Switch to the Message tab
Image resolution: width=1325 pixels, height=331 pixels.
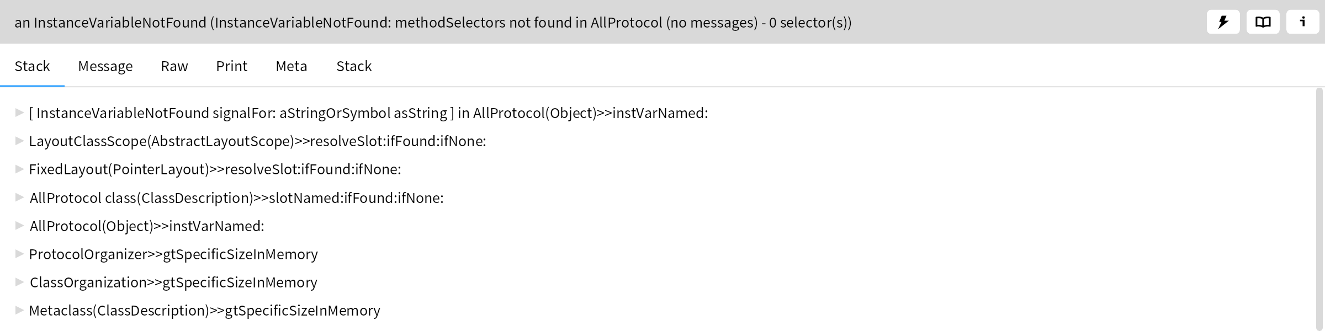105,66
